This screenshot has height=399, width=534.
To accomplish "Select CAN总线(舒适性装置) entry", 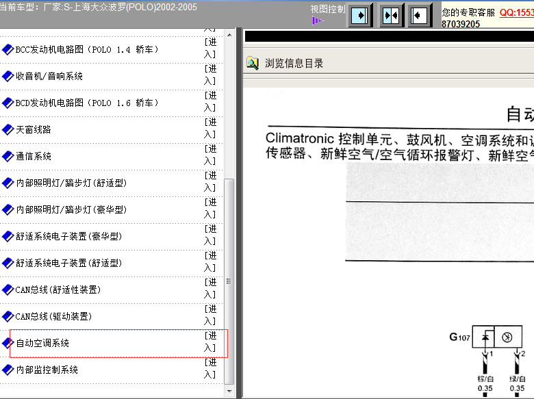I will pos(58,289).
